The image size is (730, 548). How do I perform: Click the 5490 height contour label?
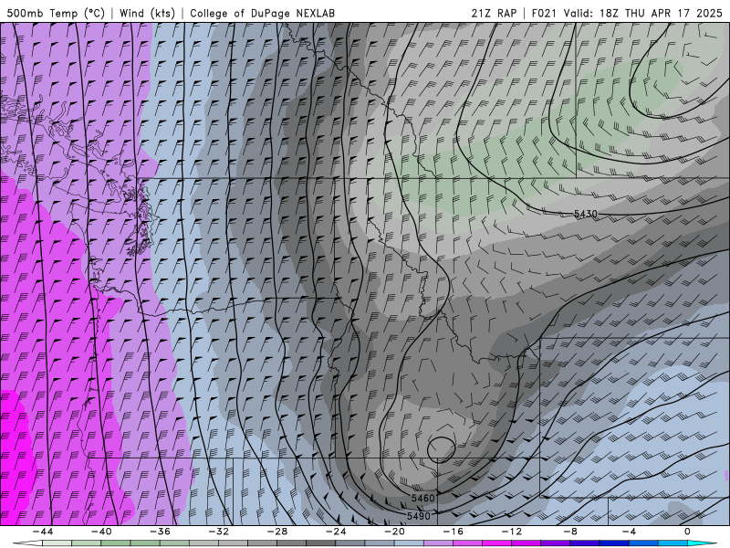tap(419, 516)
